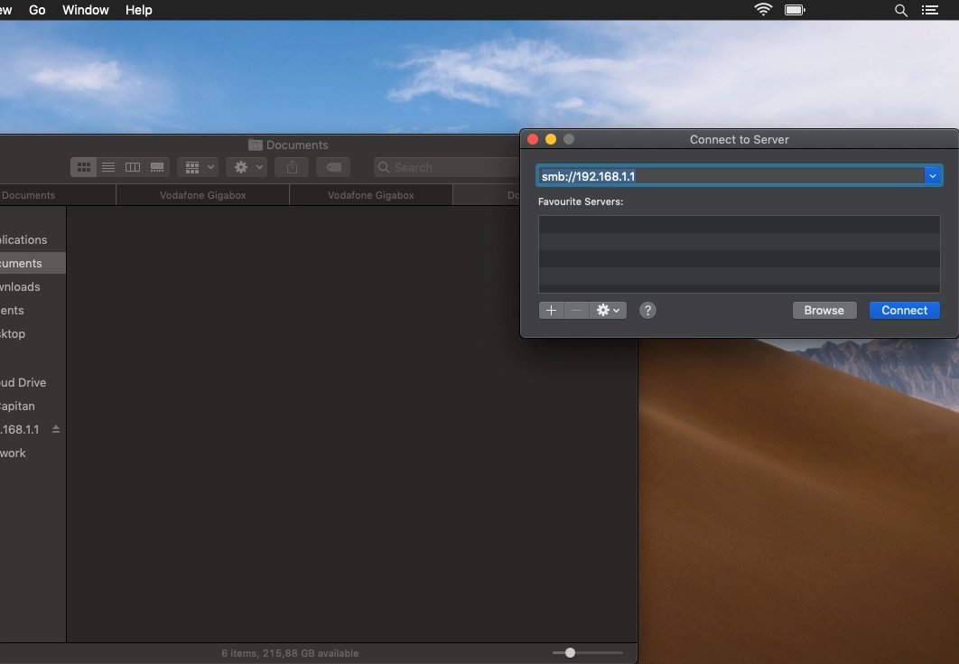The height and width of the screenshot is (664, 959).
Task: Add a favourite server with the plus button
Action: point(551,310)
